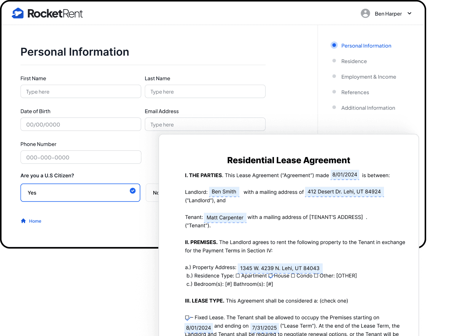Select Yes for U.S. Citizen
The image size is (449, 336).
coord(80,193)
